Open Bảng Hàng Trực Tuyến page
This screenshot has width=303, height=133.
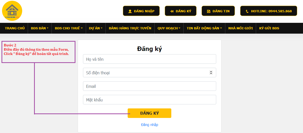coord(130,28)
